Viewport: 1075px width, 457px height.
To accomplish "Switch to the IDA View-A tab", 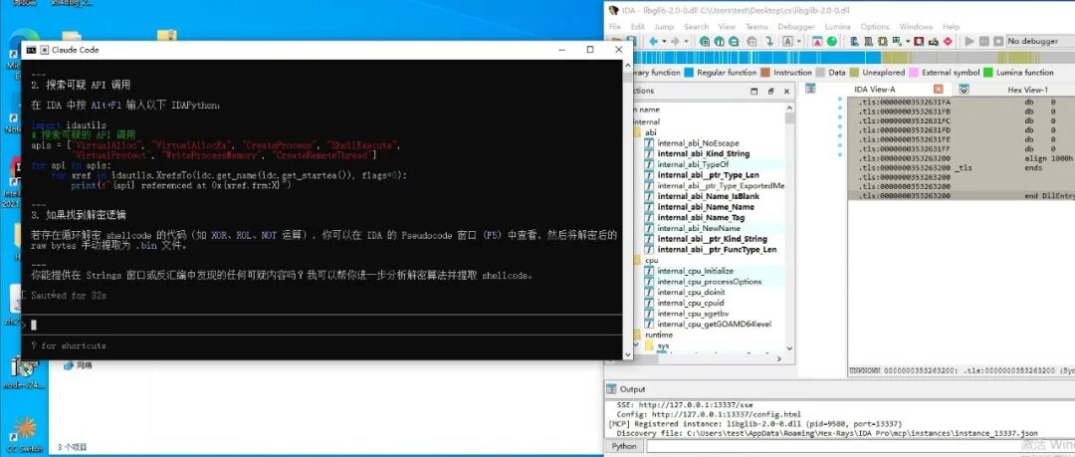I will pos(874,90).
